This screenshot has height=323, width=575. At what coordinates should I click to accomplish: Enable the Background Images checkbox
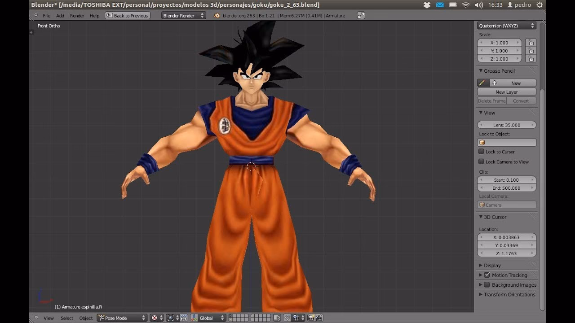487,285
